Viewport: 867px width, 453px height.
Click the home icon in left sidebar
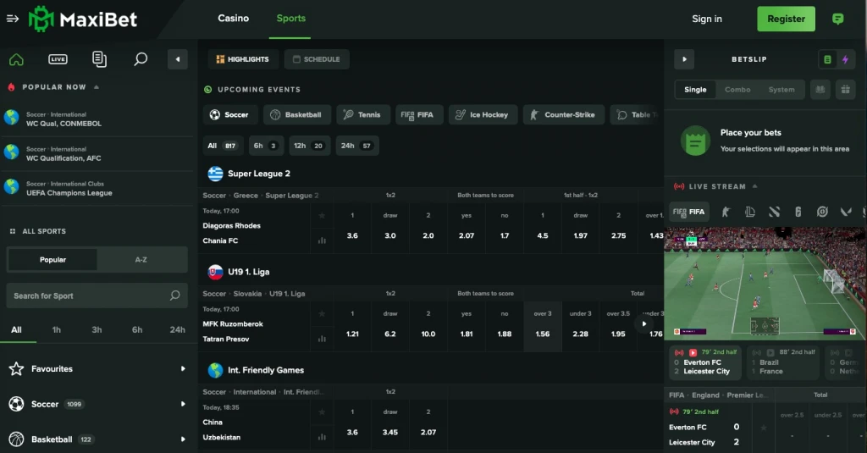16,59
